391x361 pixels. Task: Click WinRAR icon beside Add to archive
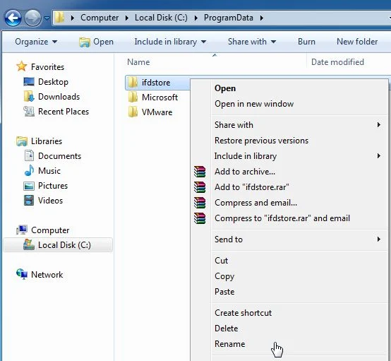tap(200, 172)
